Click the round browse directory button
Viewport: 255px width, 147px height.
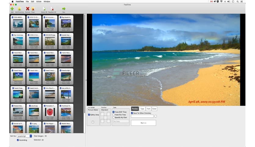156,116
